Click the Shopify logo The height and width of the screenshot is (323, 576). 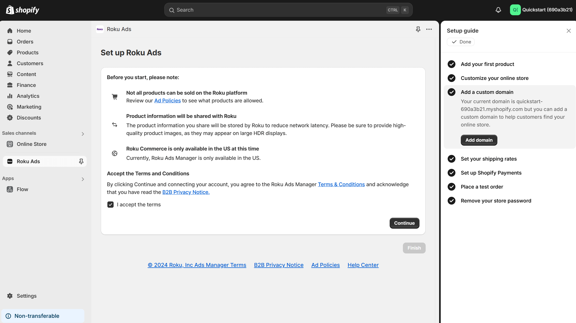23,10
